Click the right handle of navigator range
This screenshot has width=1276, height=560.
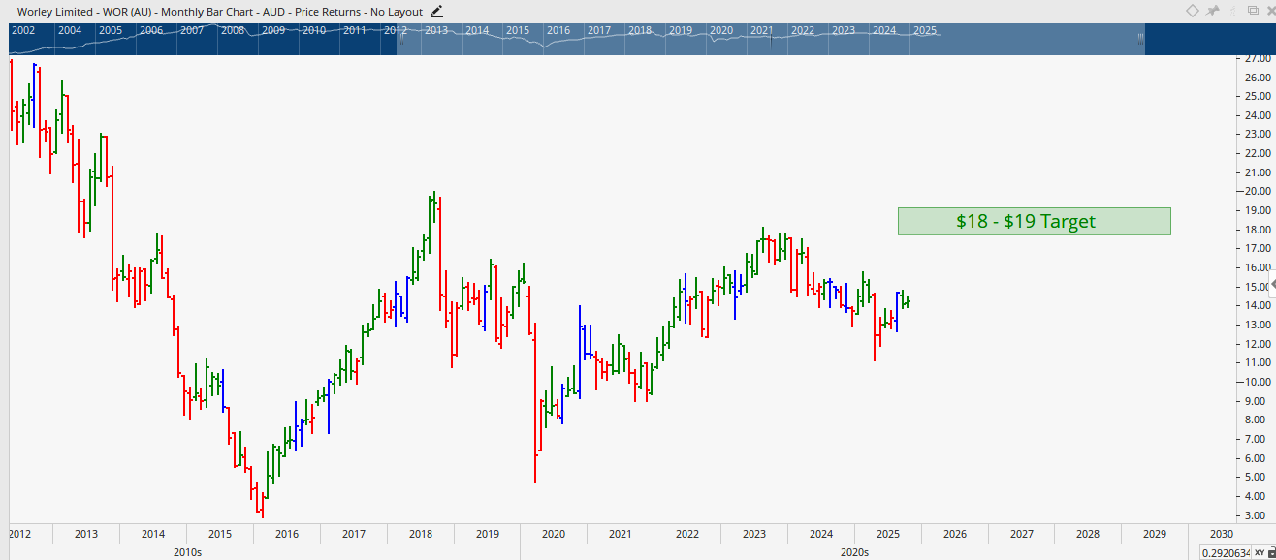pos(1141,39)
